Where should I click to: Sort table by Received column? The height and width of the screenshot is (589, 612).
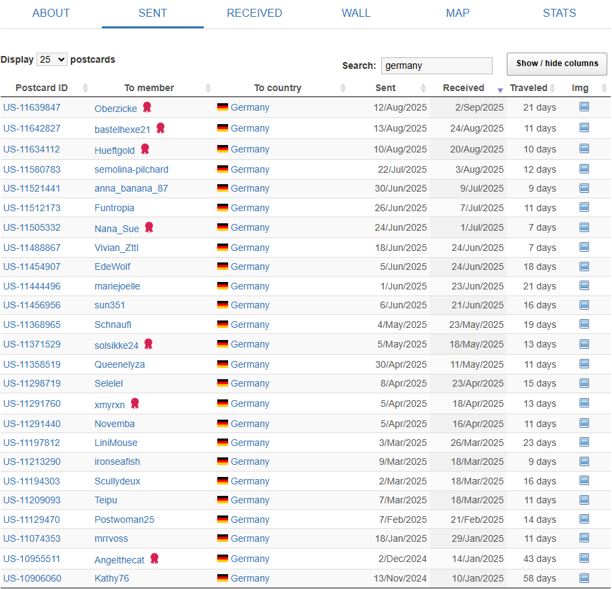click(x=464, y=88)
